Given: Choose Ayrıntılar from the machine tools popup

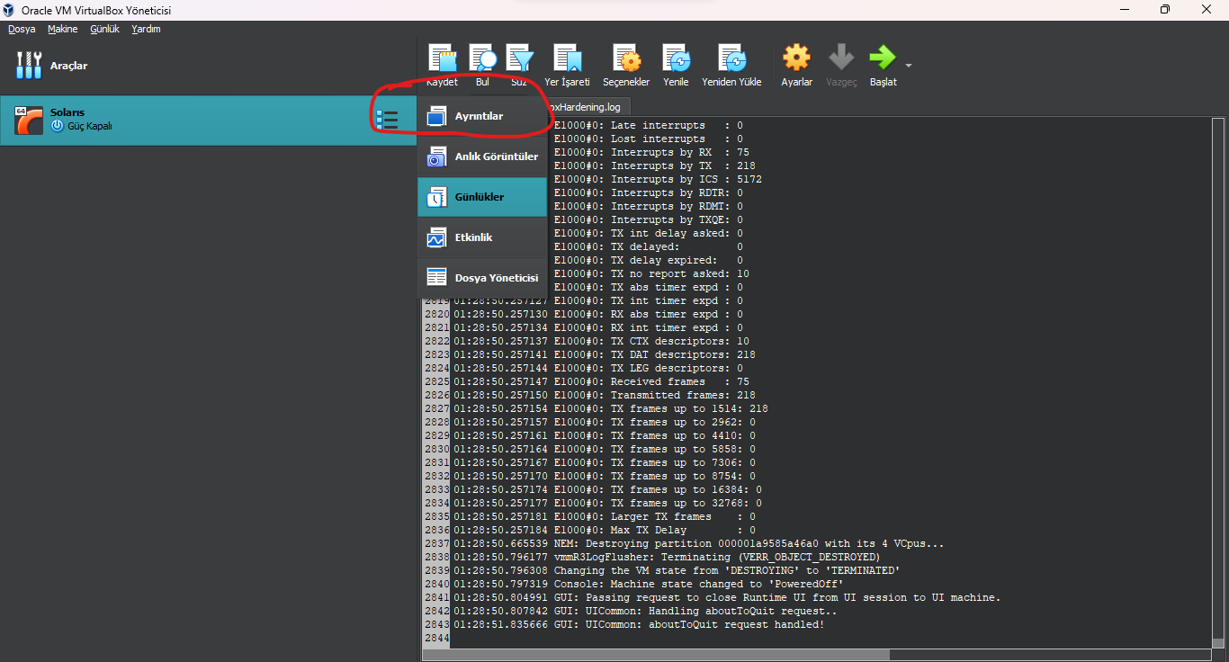Looking at the screenshot, I should [x=482, y=116].
